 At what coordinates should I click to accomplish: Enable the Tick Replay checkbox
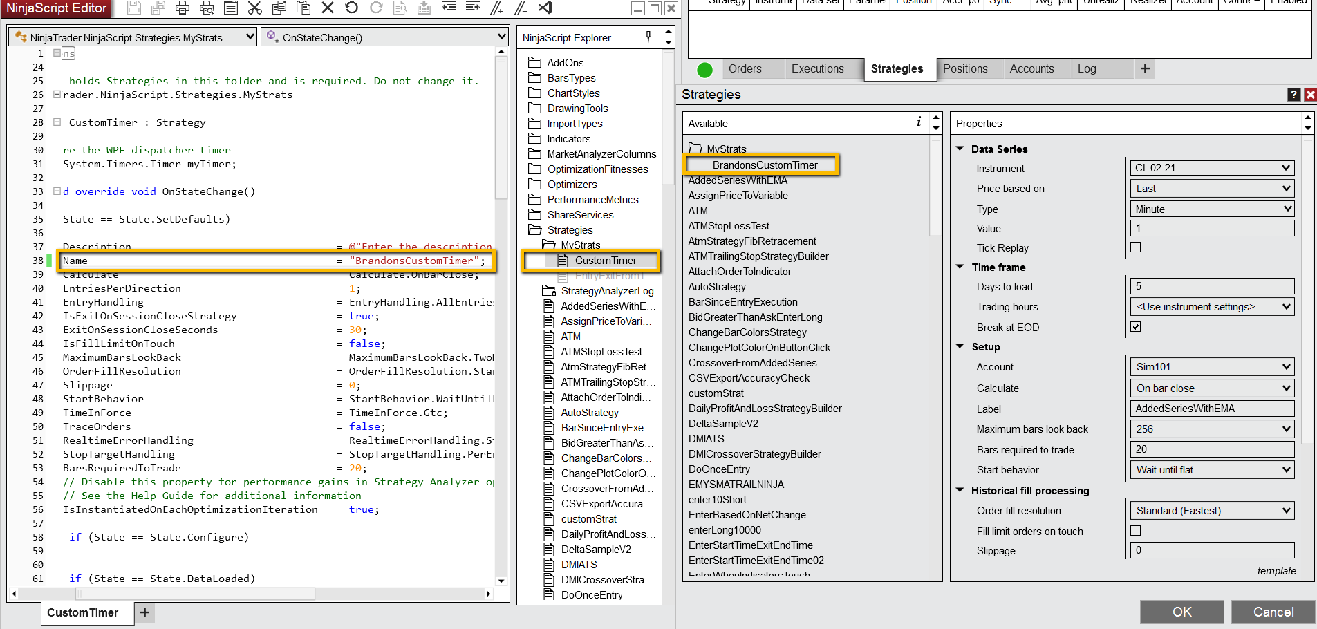1135,247
